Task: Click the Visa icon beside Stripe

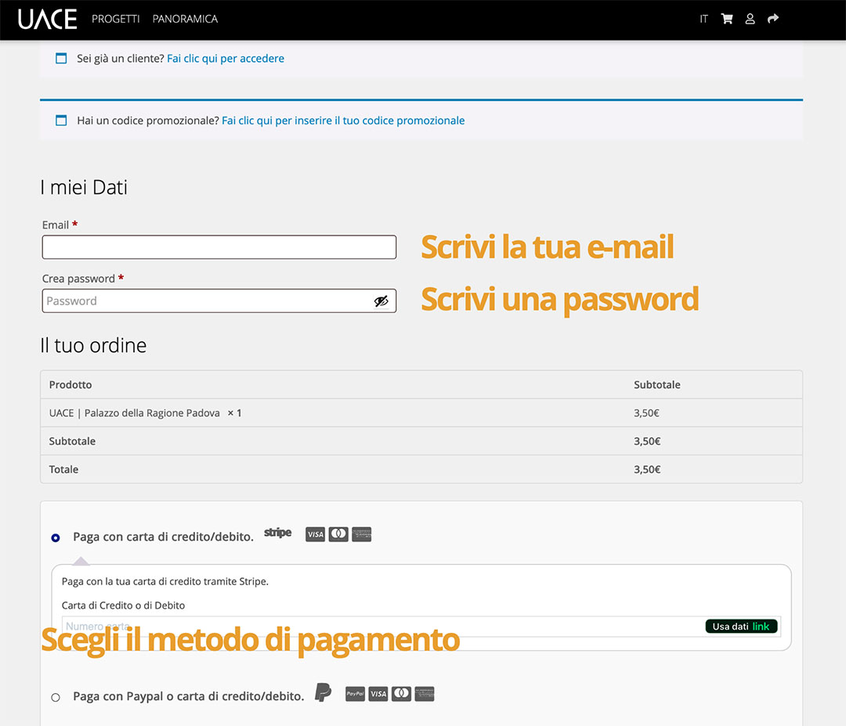Action: pyautogui.click(x=315, y=534)
